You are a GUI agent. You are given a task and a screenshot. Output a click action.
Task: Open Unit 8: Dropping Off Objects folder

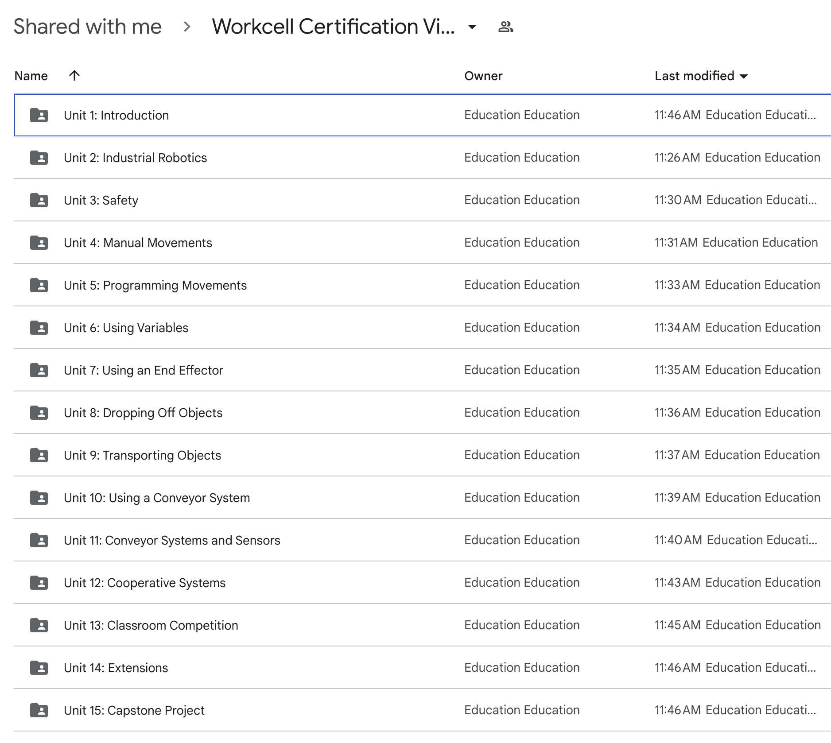click(x=143, y=412)
